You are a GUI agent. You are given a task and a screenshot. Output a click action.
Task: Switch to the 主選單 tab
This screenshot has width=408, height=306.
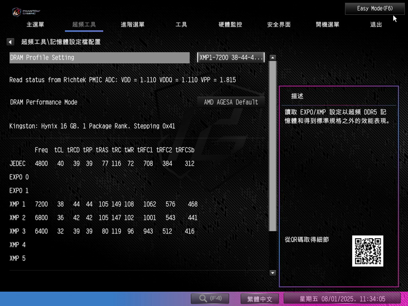35,24
